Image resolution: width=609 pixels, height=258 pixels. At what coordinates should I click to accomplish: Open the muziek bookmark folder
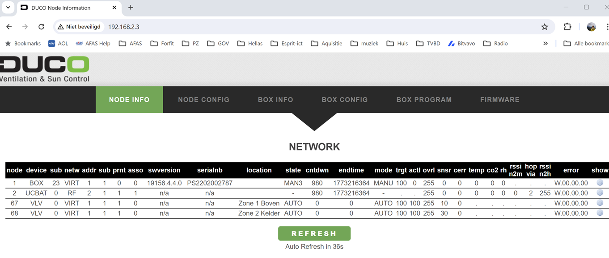coord(364,43)
